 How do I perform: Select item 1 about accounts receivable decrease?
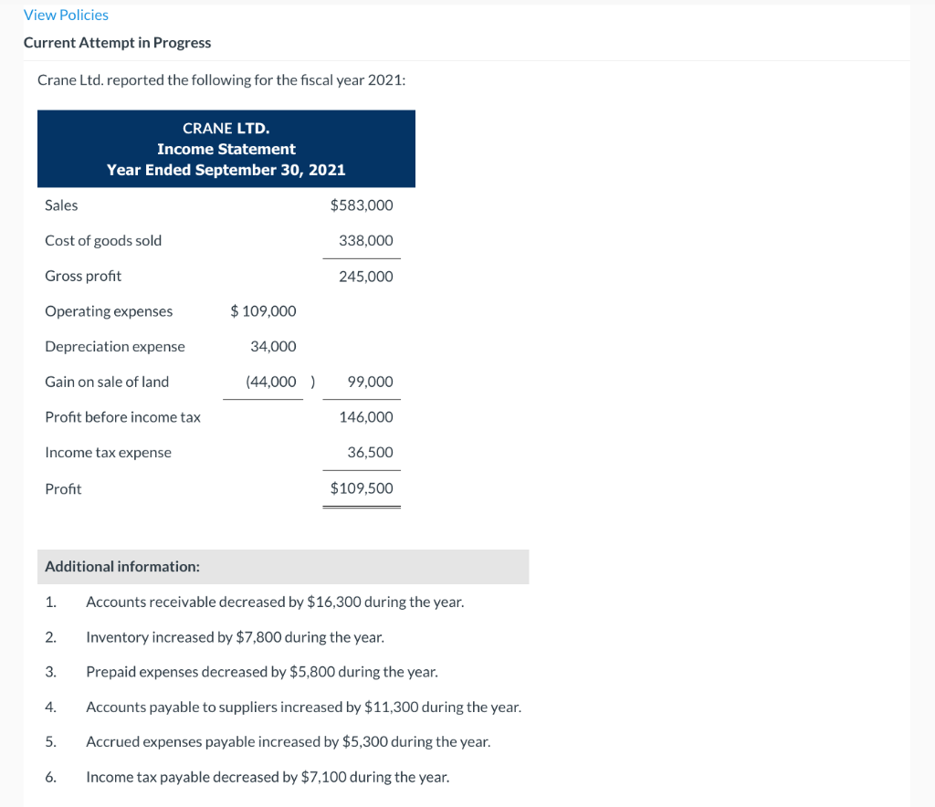pyautogui.click(x=274, y=602)
